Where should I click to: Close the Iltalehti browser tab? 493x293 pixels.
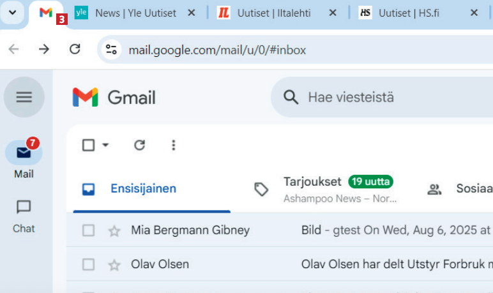point(331,13)
